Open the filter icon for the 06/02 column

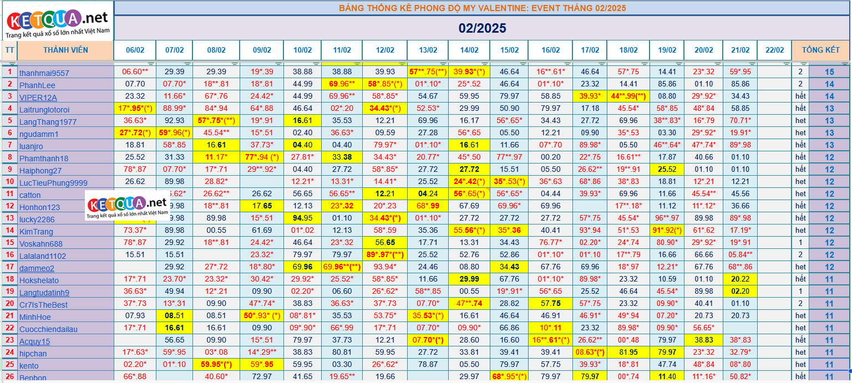coord(151,64)
